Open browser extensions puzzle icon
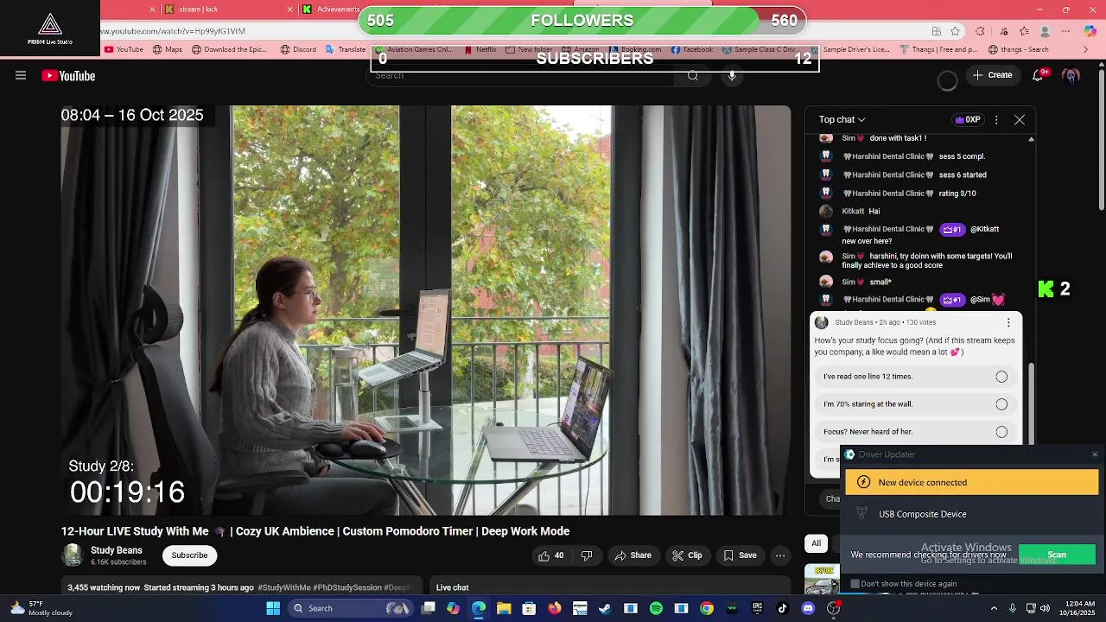 (980, 31)
